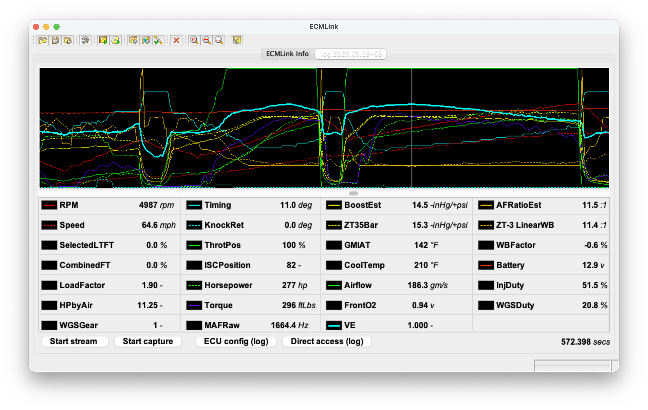Click the WGSDuty label
The width and height of the screenshot is (648, 410).
click(x=515, y=306)
